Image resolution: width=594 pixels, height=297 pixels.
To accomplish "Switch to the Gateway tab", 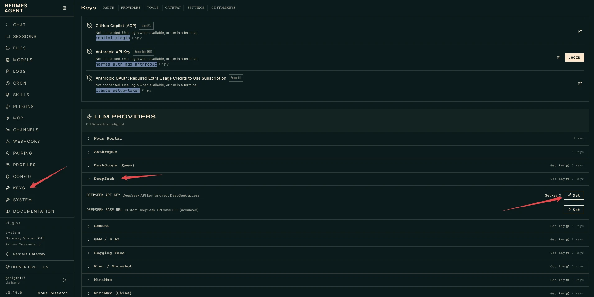I will [x=173, y=8].
